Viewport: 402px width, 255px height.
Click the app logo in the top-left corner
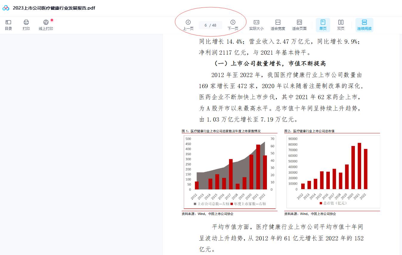[5, 8]
